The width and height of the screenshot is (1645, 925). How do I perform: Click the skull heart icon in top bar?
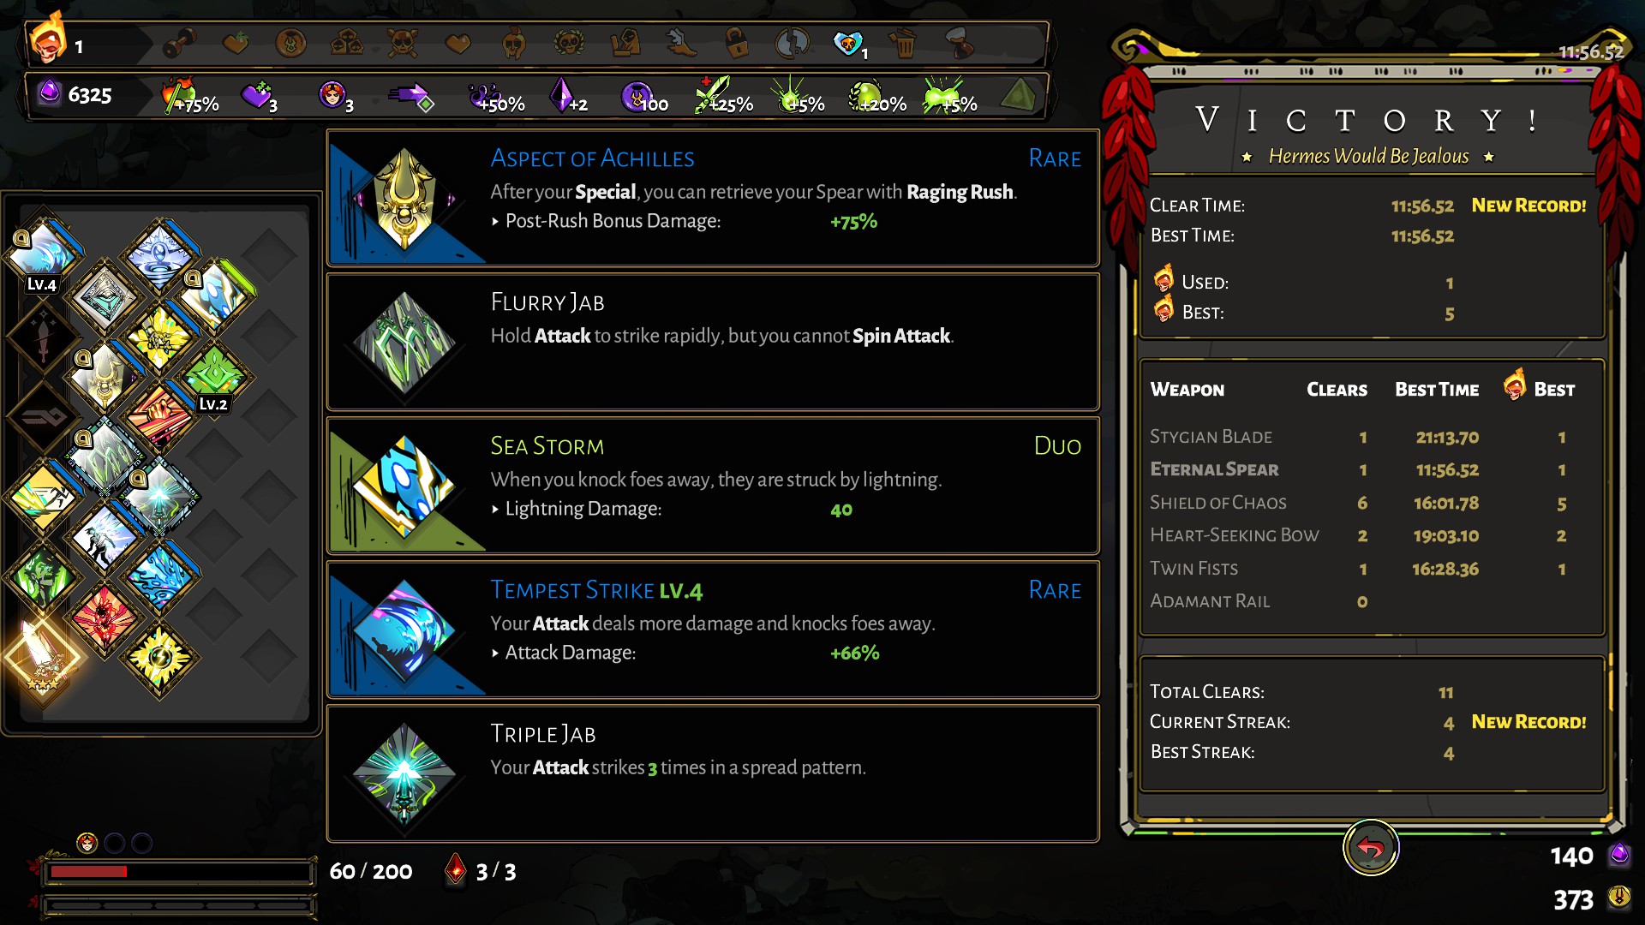[x=847, y=43]
